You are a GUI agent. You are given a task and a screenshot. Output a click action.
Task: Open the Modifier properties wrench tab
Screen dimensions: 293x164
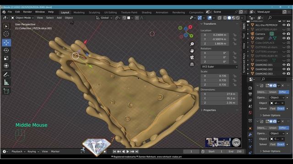click(x=250, y=134)
